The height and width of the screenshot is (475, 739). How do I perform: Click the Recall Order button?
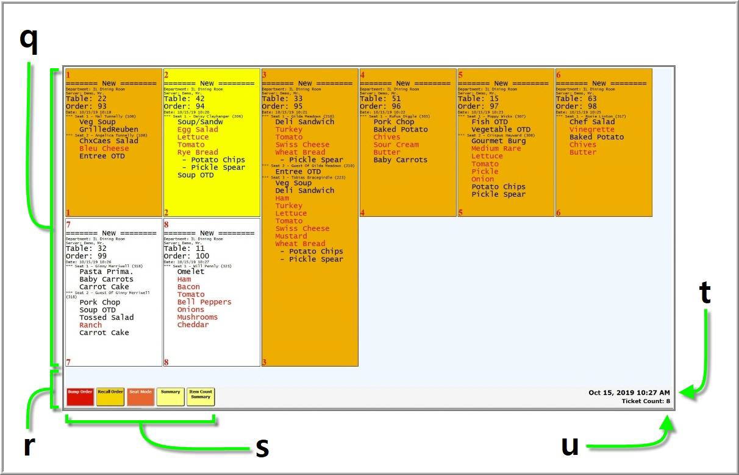tap(111, 396)
